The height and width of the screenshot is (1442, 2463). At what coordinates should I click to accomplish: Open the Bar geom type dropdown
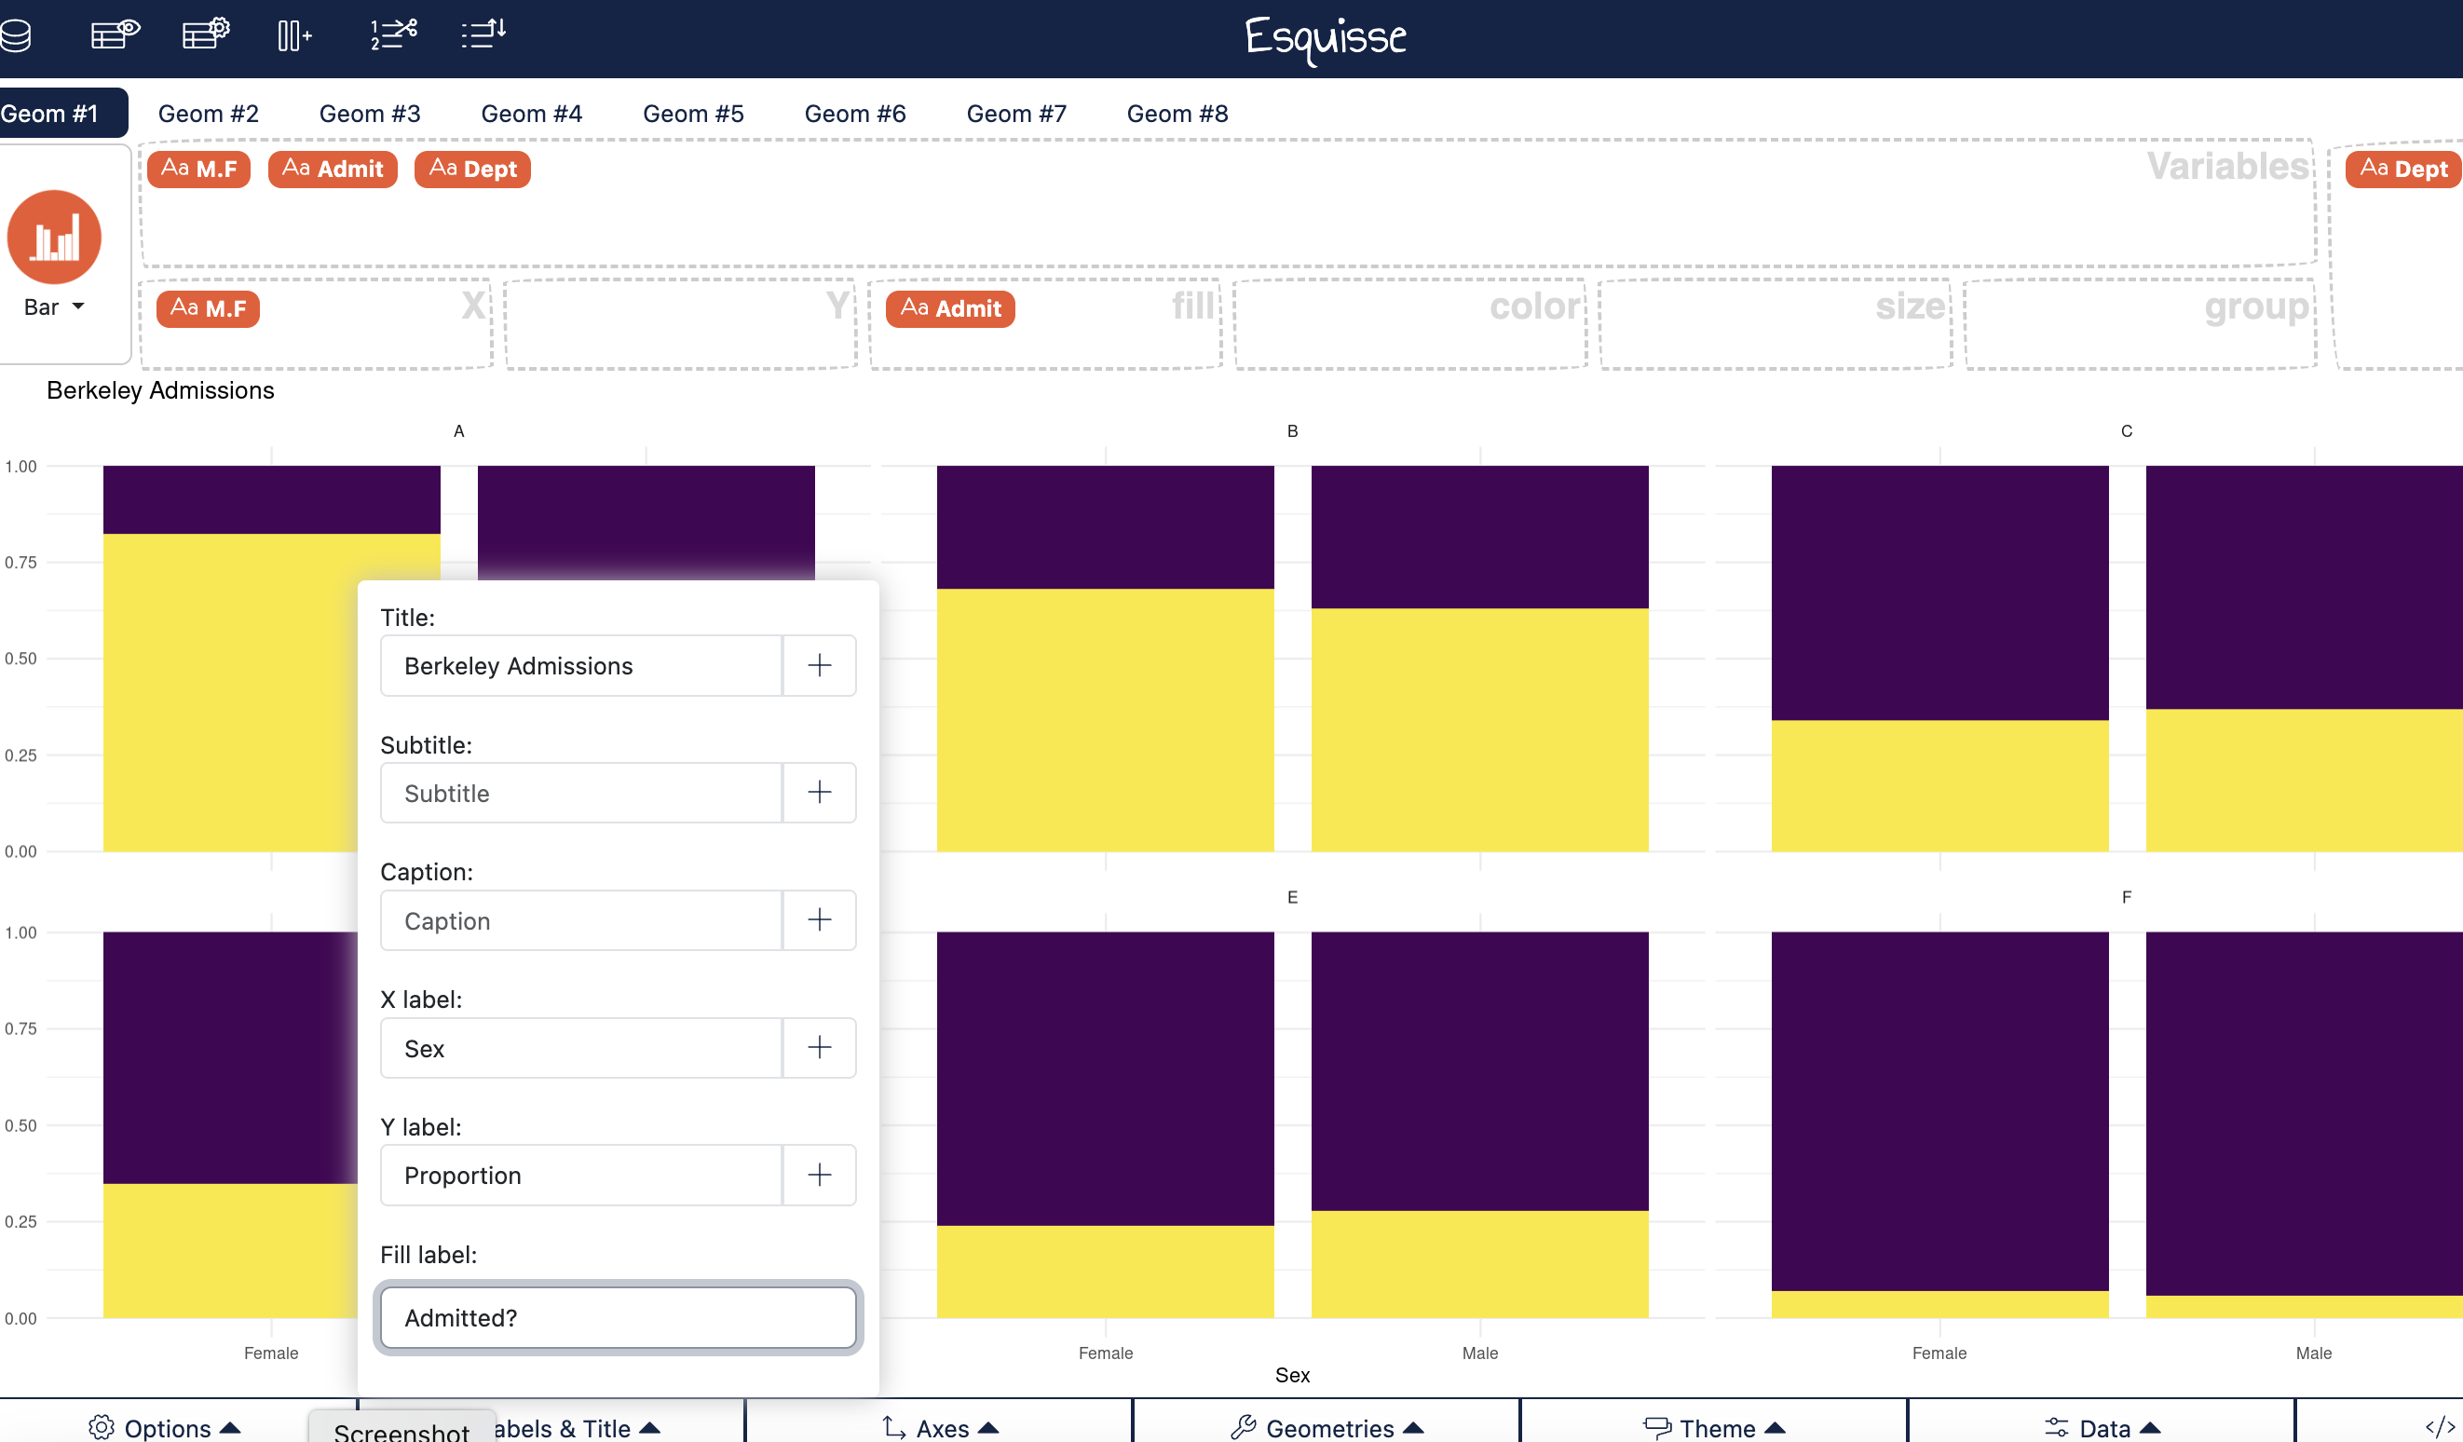click(x=55, y=307)
